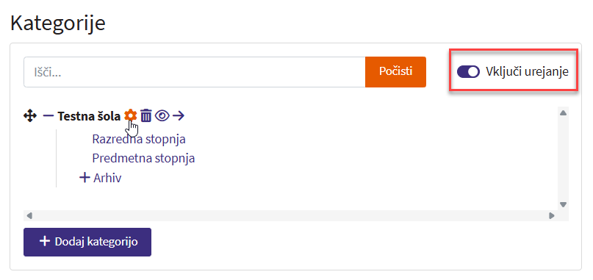593x280 pixels.
Task: Click the vertical scrollbar up arrow
Action: click(563, 113)
